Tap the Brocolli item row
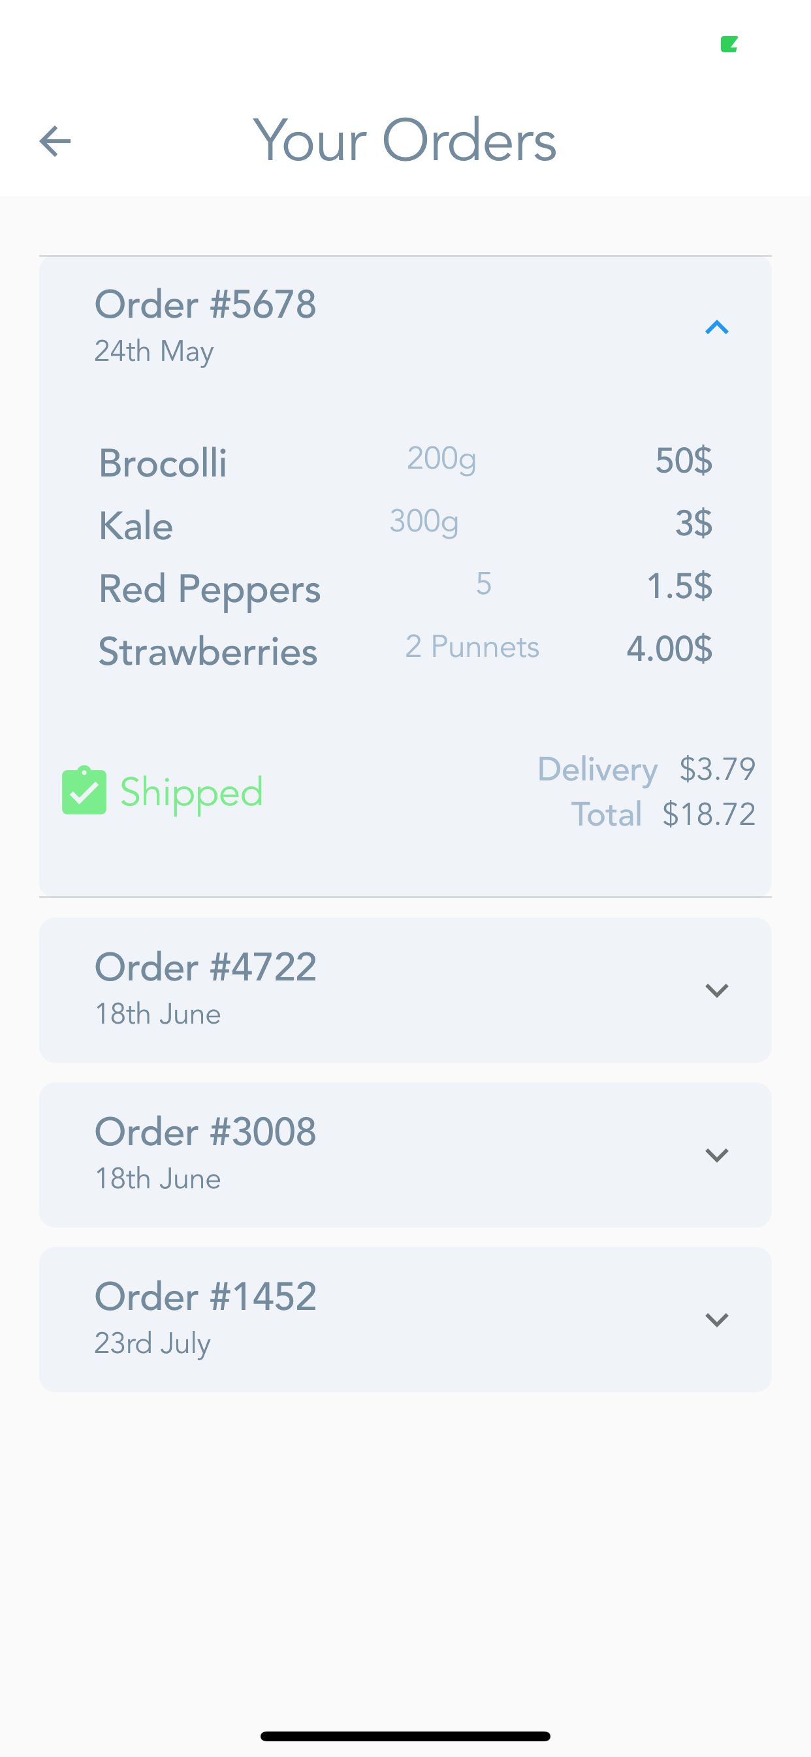 click(x=163, y=463)
